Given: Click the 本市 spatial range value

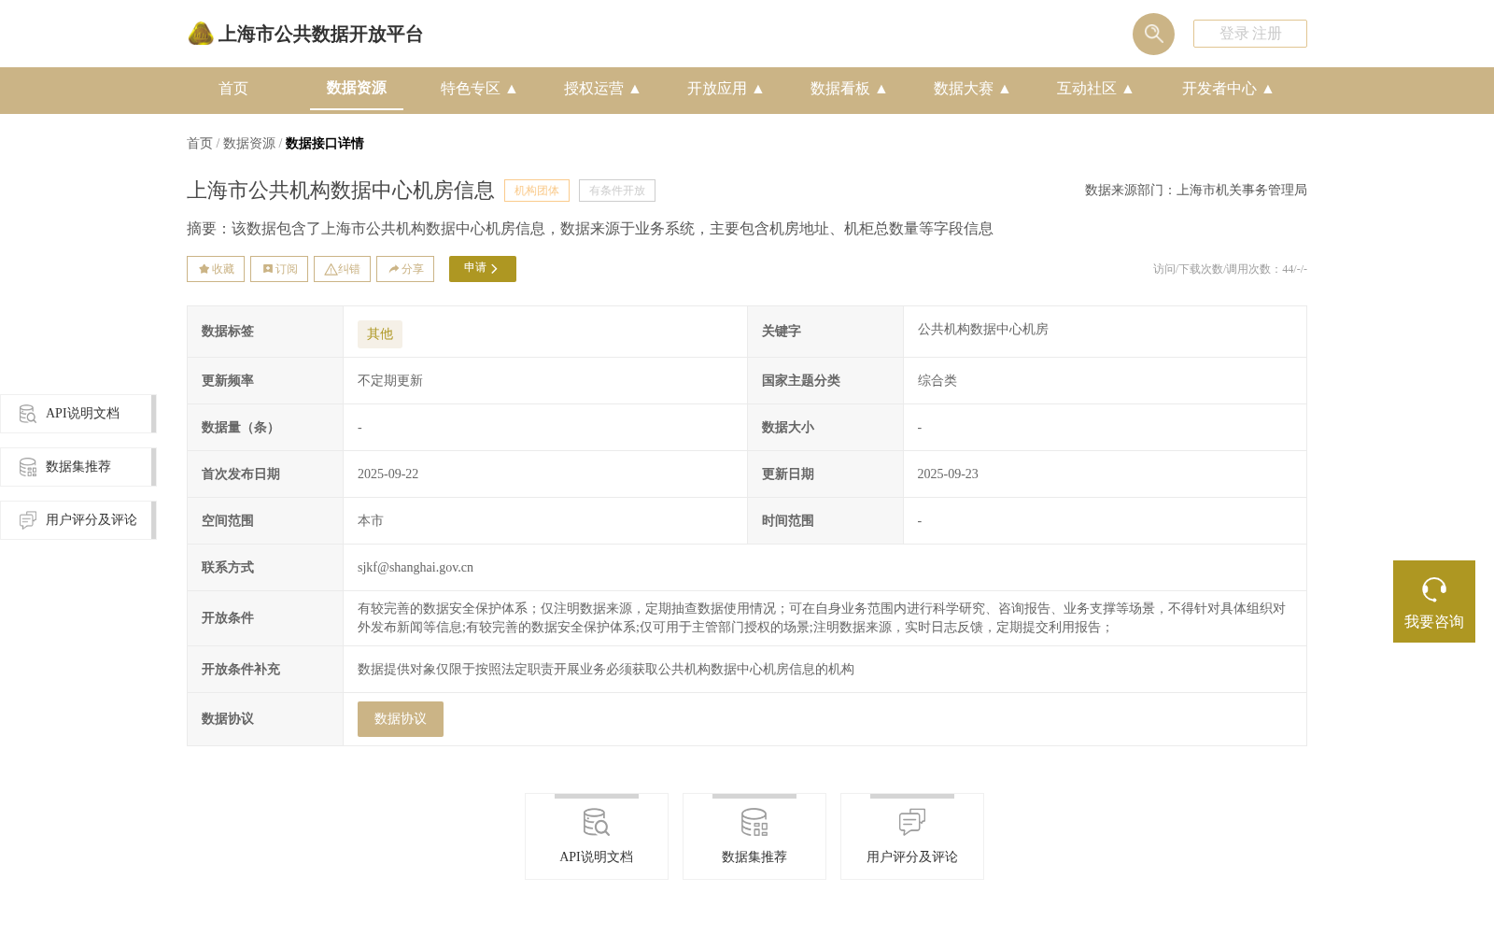Looking at the screenshot, I should pos(371,521).
